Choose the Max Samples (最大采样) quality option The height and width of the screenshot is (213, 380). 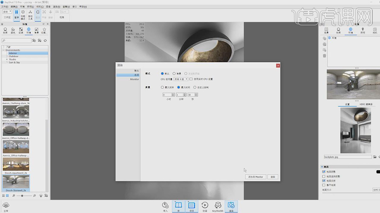(162, 87)
